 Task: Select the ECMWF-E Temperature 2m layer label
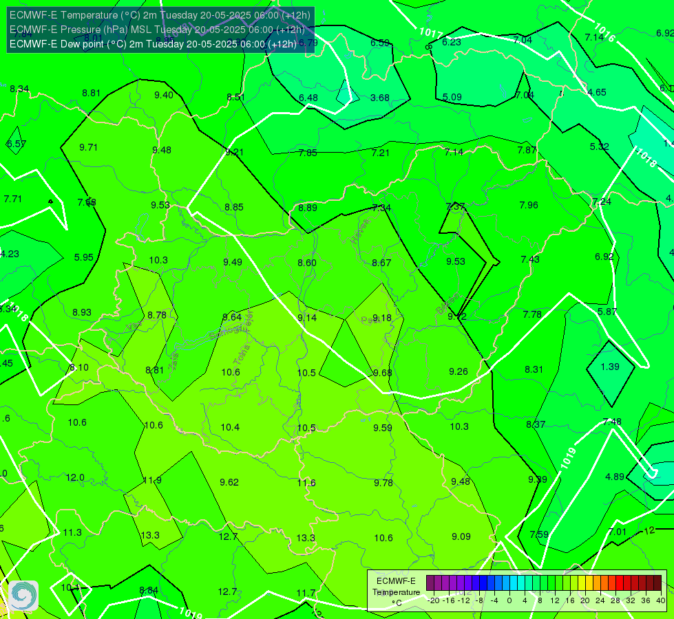pyautogui.click(x=160, y=15)
